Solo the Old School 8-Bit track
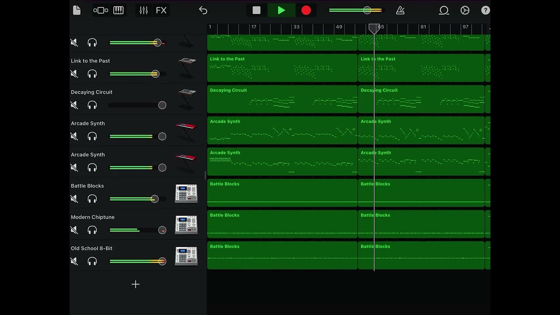This screenshot has width=560, height=315. [92, 261]
